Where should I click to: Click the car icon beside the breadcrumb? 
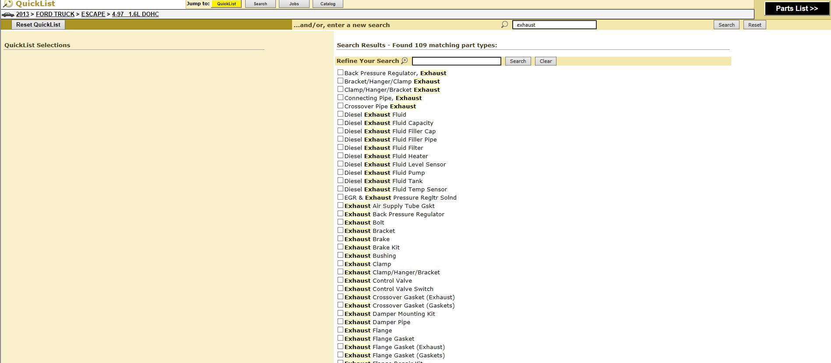pos(8,14)
